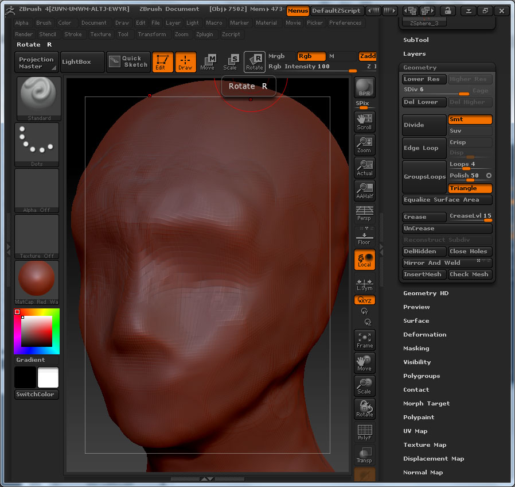Toggle PolyF wireframe display
Viewport: 515px width, 487px height.
364,432
